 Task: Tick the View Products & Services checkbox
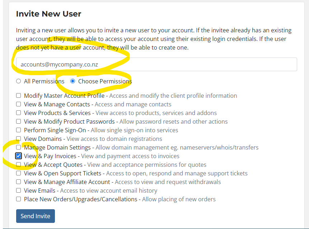tap(19, 113)
